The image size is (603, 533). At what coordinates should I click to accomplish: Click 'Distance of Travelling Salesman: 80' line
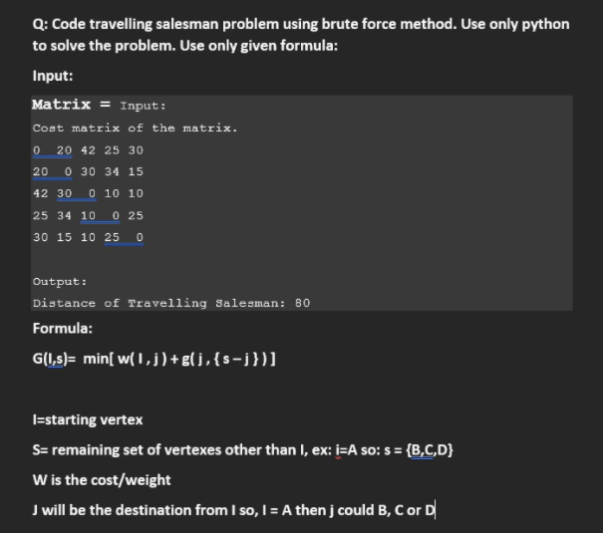[x=171, y=303]
